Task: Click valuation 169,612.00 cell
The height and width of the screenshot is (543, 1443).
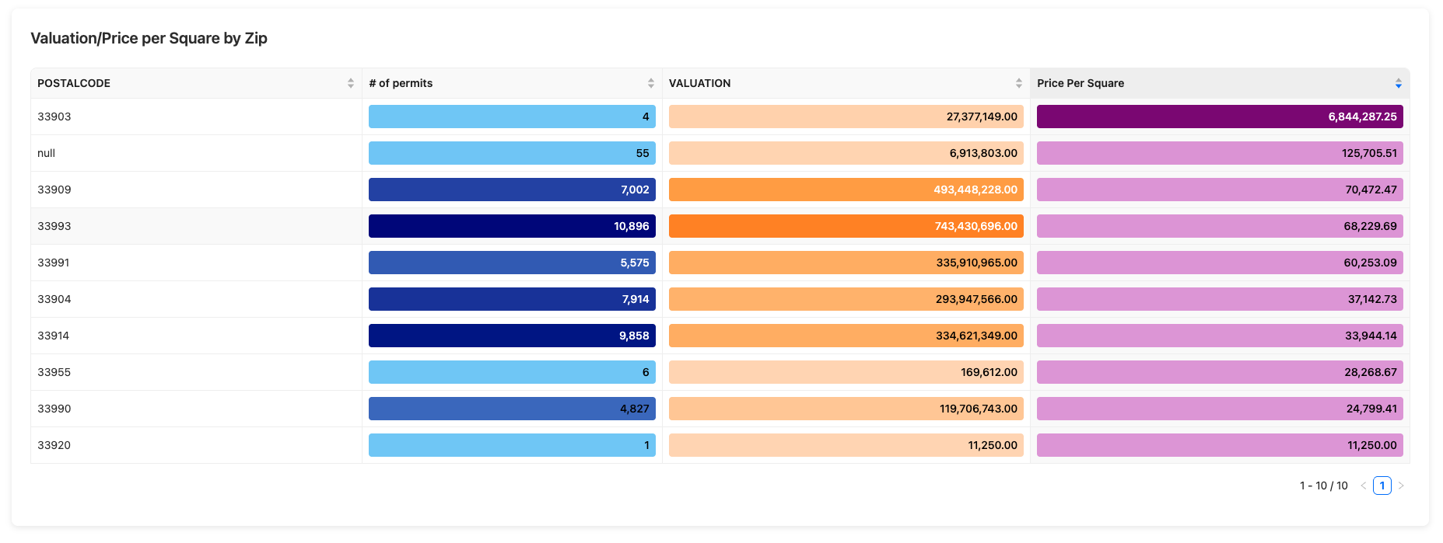Action: click(846, 372)
